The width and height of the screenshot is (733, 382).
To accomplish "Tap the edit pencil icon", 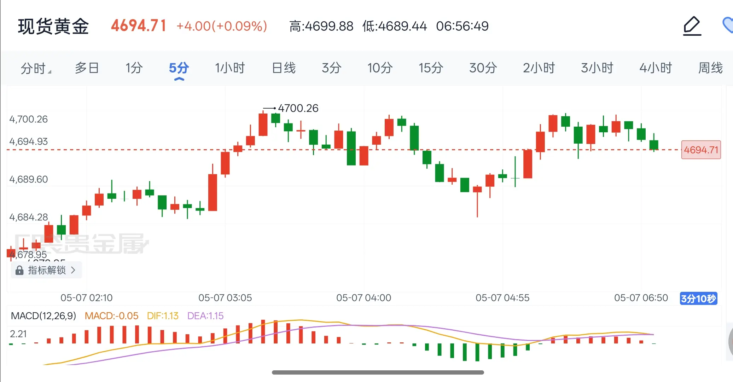I will [692, 26].
